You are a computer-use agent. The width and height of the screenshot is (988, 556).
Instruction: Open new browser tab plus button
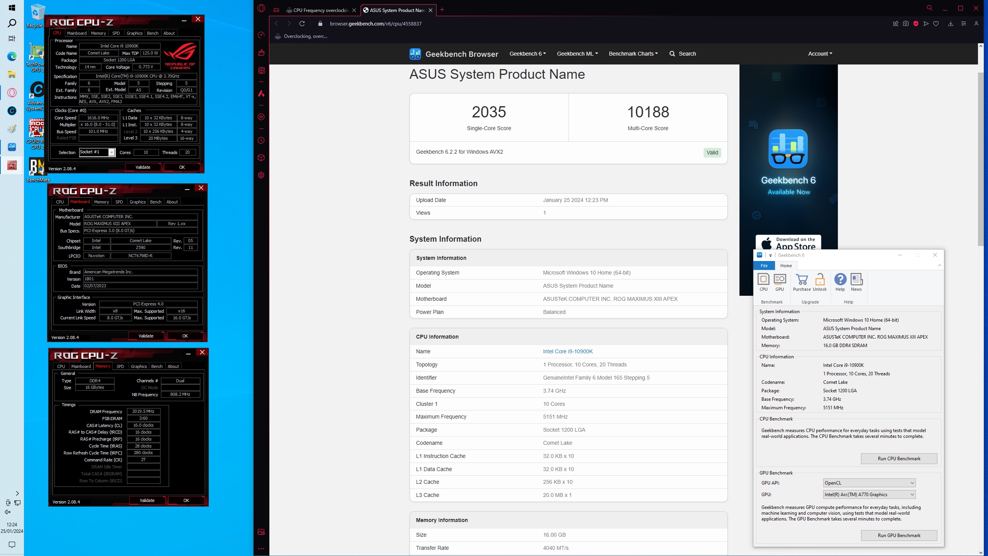(442, 10)
